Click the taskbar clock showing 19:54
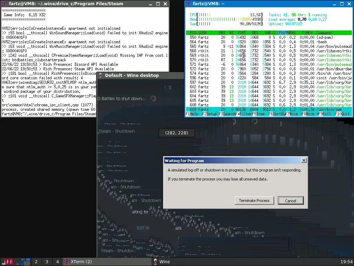This screenshot has height=266, width=354. pyautogui.click(x=346, y=262)
